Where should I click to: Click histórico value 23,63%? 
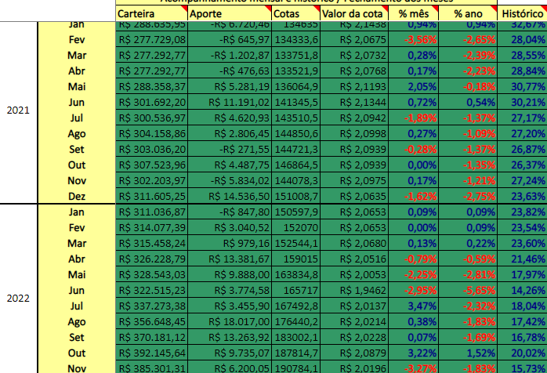coord(522,197)
